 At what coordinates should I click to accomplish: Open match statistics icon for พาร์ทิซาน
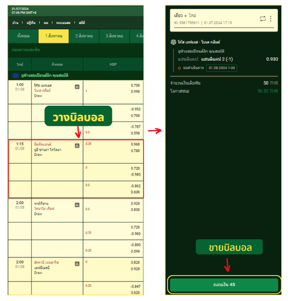pyautogui.click(x=77, y=205)
